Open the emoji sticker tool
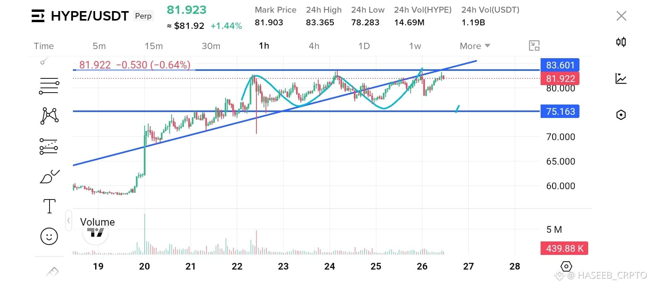Viewport: 650px width, 285px height. tap(49, 236)
